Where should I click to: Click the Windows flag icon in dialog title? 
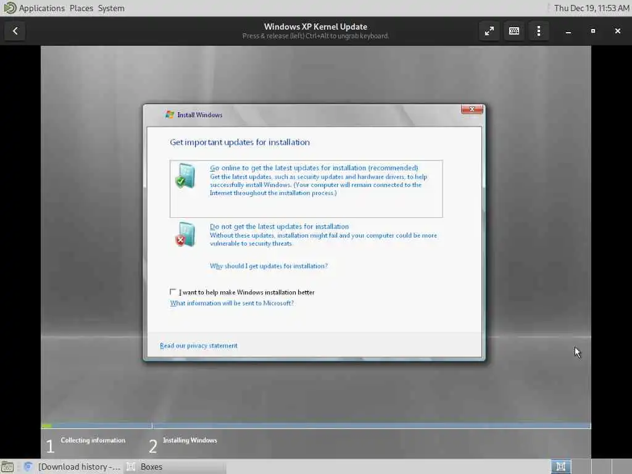(x=170, y=114)
